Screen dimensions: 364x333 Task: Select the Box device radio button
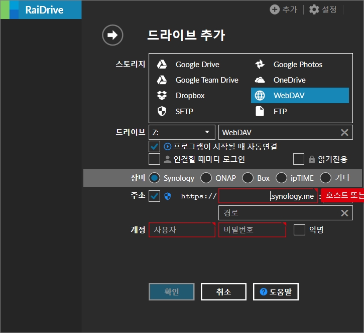point(248,178)
